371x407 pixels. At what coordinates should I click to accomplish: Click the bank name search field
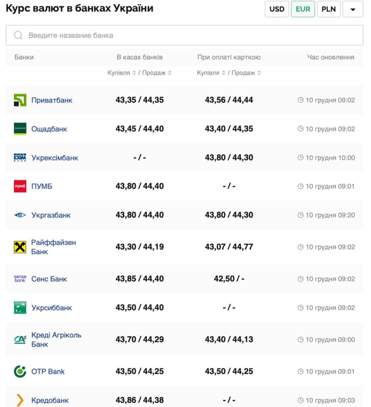184,35
